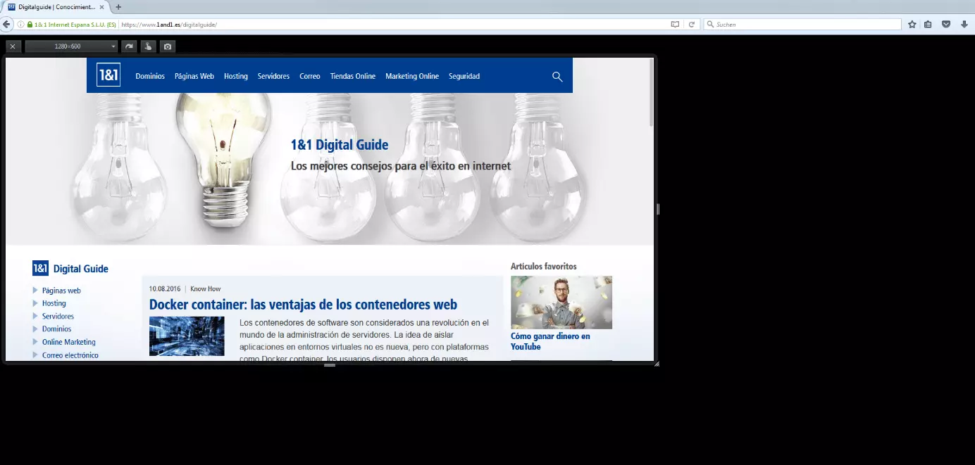Screen dimensions: 975x465
Task: Grab the bottom-edge viewport resize handle
Action: tap(330, 365)
